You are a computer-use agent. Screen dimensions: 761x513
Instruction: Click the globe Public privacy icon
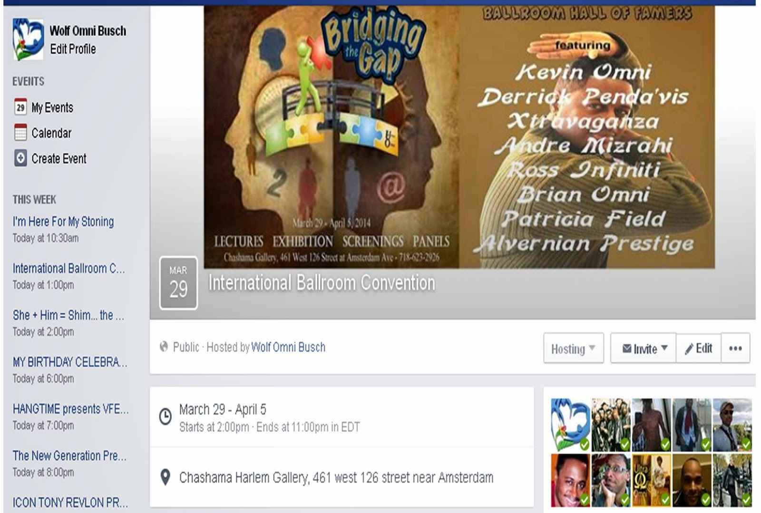164,347
